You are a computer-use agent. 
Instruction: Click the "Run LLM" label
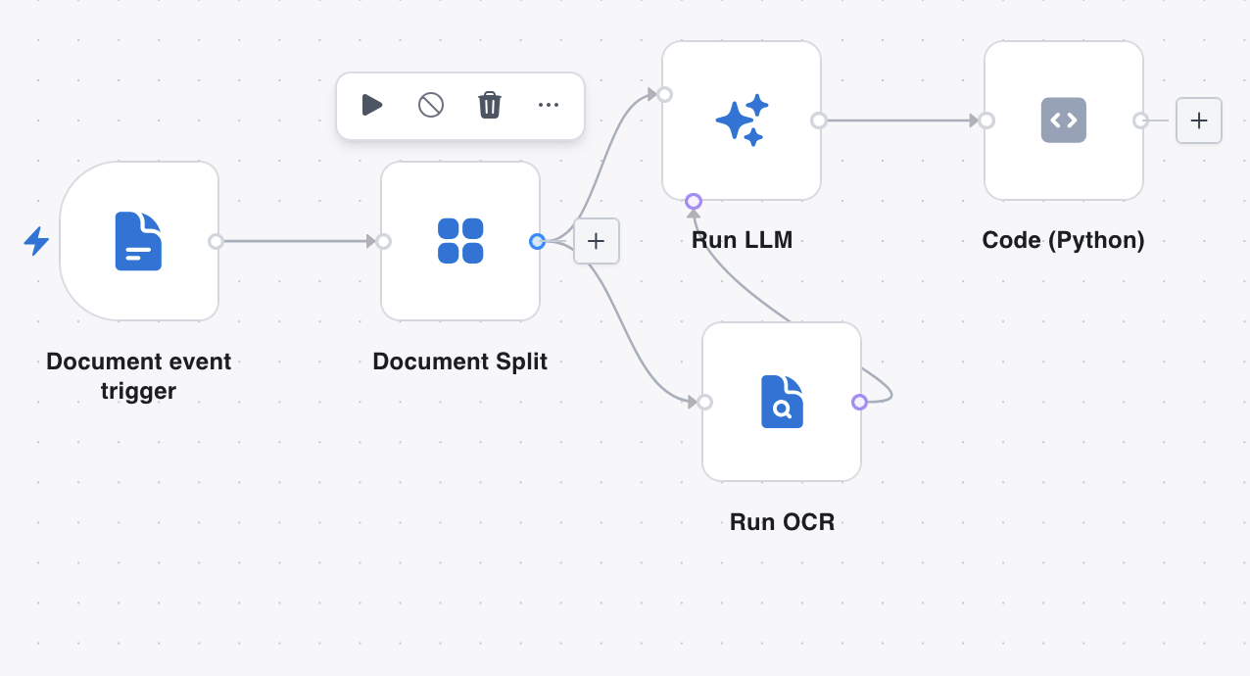[x=742, y=240]
